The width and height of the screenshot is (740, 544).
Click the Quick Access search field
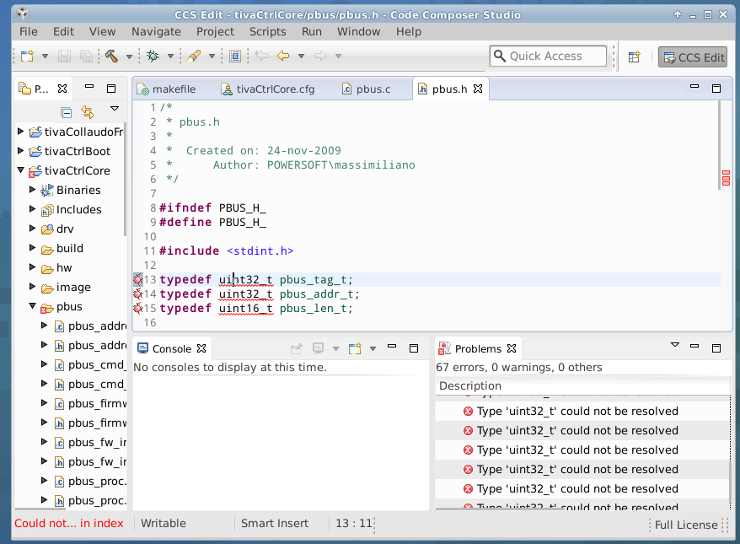coord(548,57)
